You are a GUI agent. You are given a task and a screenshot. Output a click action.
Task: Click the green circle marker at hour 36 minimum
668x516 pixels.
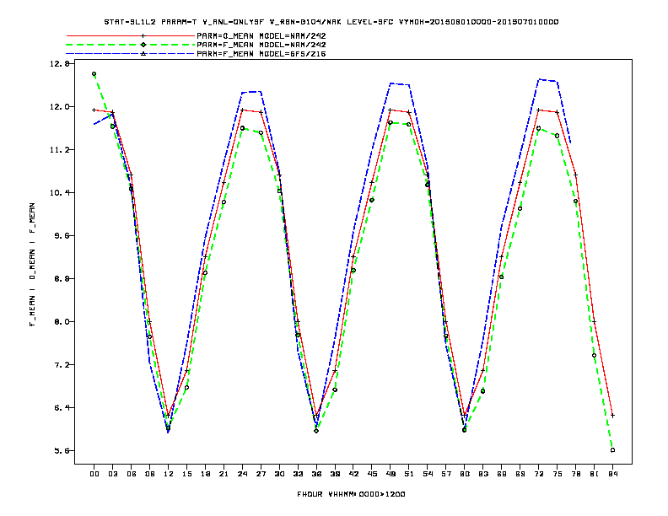(316, 431)
